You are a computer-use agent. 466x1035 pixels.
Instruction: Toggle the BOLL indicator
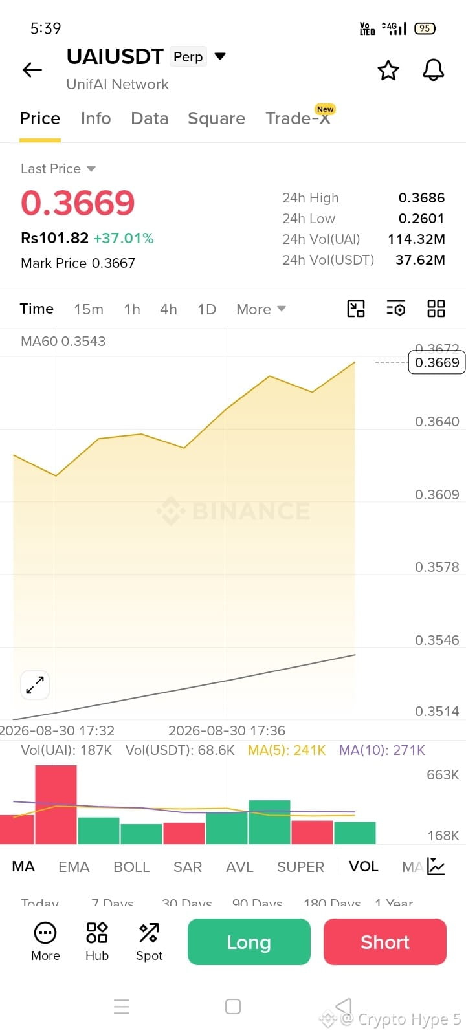point(131,867)
